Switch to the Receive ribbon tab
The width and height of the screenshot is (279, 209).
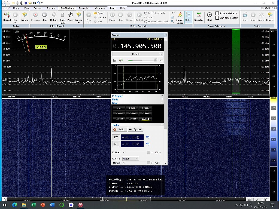tap(38, 8)
